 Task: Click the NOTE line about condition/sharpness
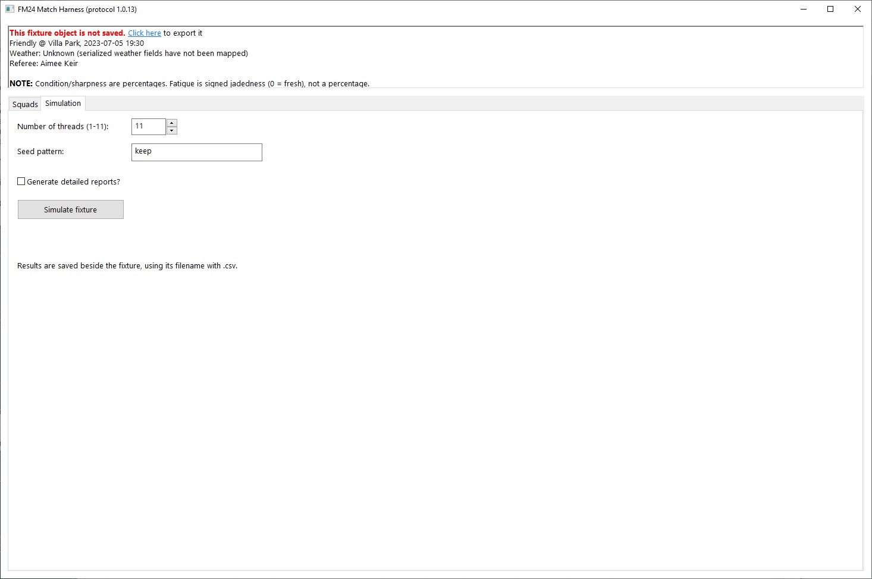(x=189, y=84)
